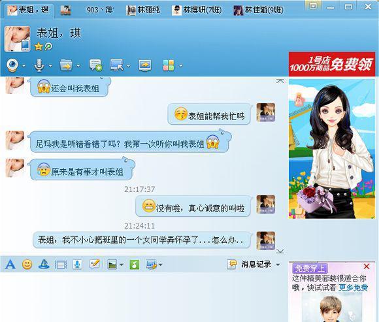This screenshot has height=322, width=379.
Task: Click the 更多免费 link
Action: click(x=353, y=287)
